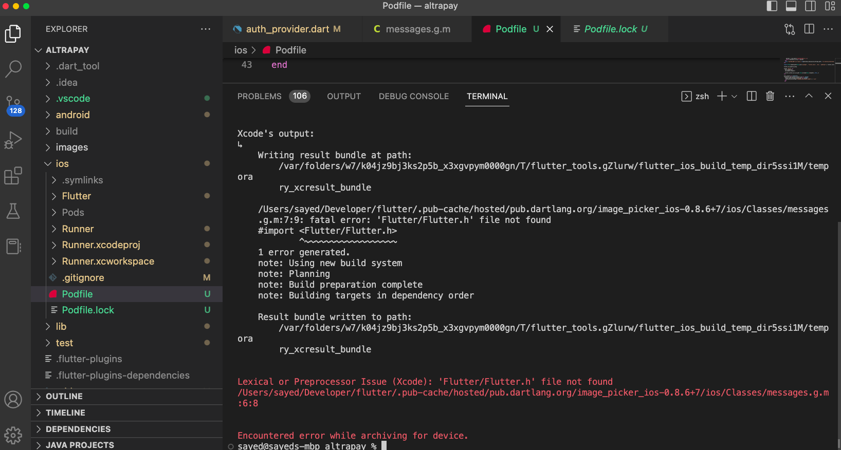Open the new terminal launch profile dropdown
The height and width of the screenshot is (450, 841).
coord(734,97)
